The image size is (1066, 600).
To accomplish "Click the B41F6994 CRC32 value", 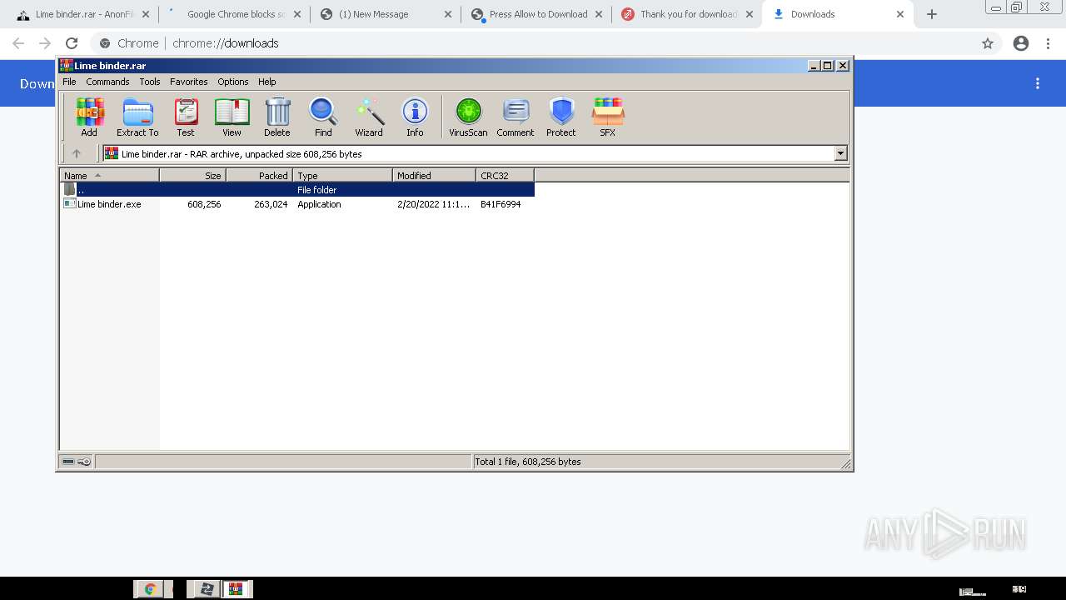I will coord(501,204).
